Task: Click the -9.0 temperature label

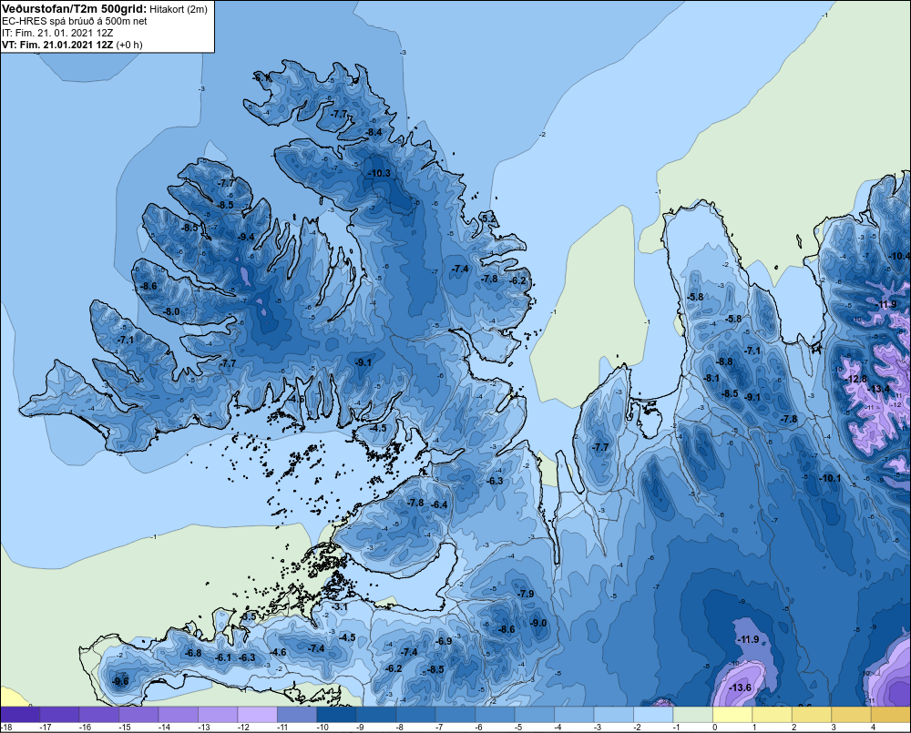Action: [x=538, y=623]
